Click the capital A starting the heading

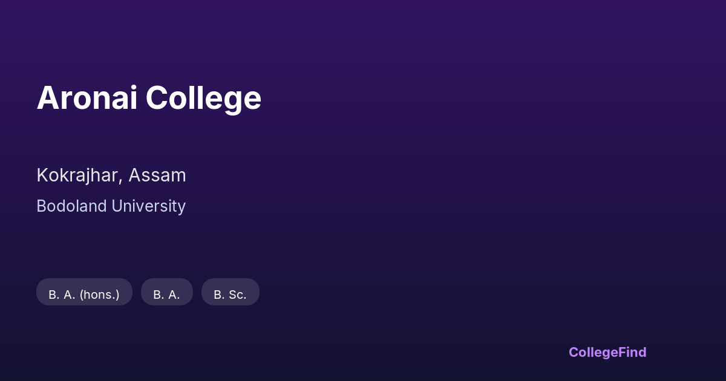pos(47,97)
